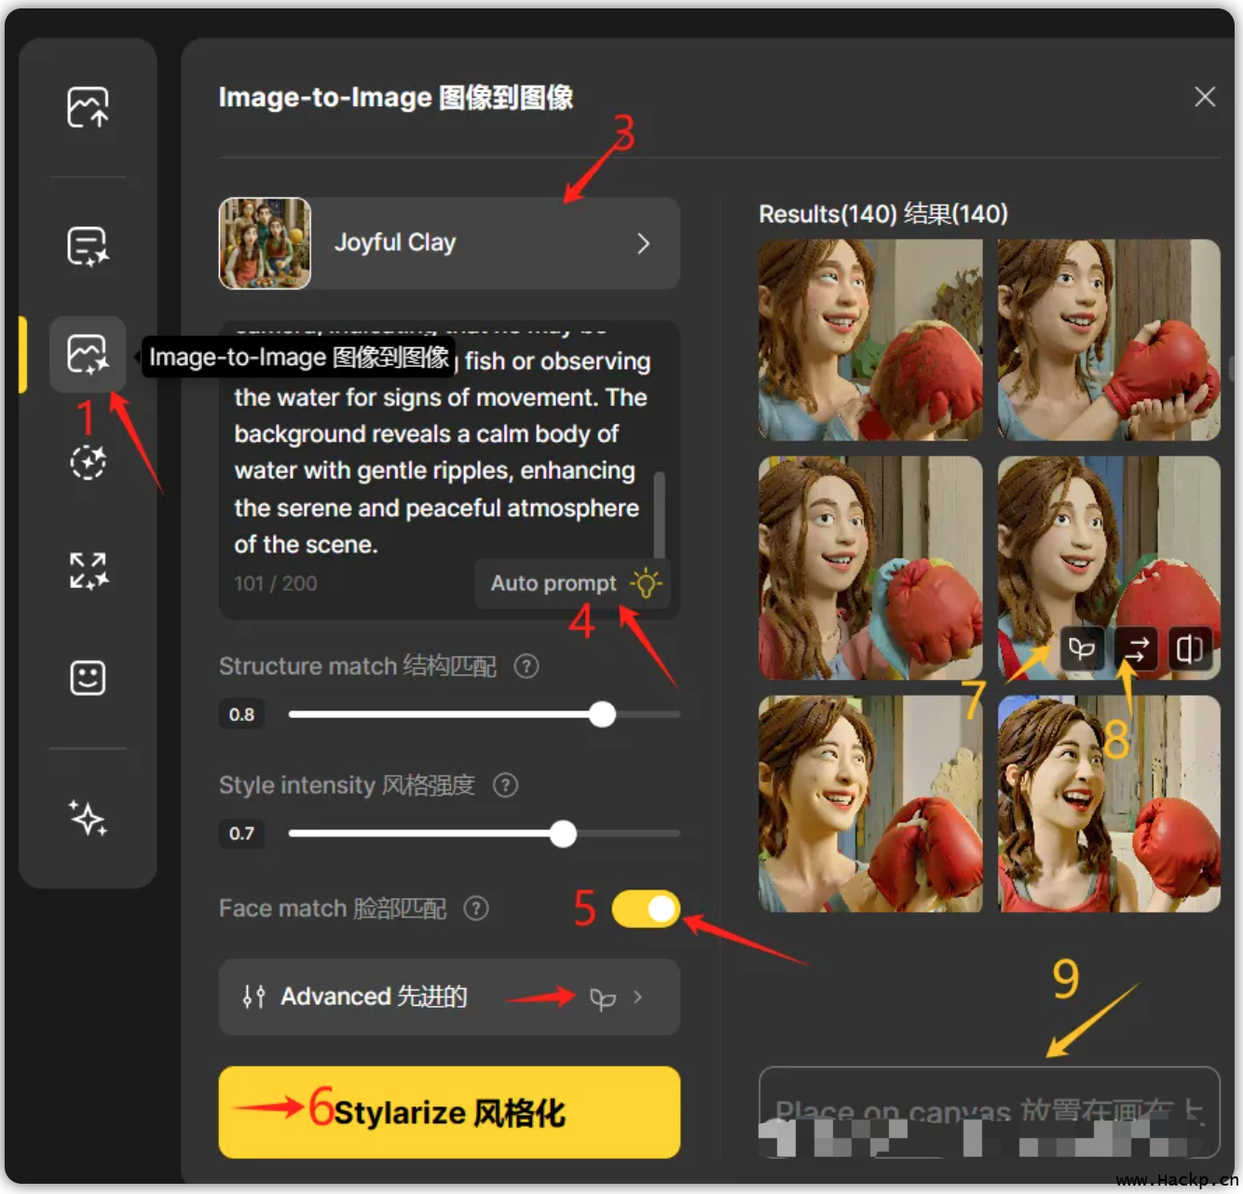
Task: Click the swap arrows icon on result thumbnail
Action: tap(1136, 649)
